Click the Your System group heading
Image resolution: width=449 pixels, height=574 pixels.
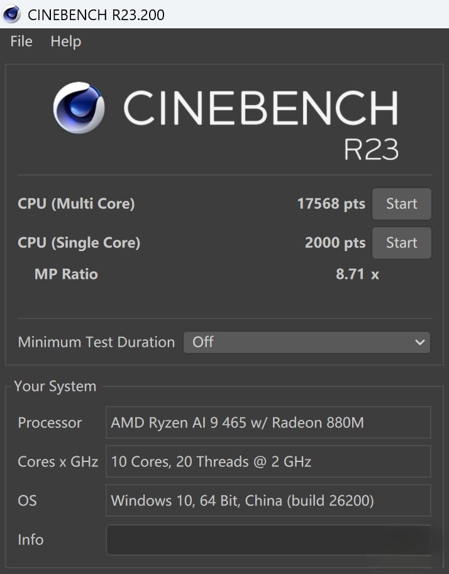pos(55,386)
